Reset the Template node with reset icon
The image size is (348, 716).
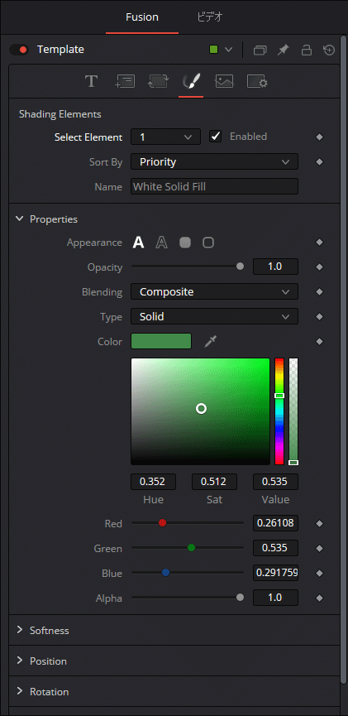(x=329, y=50)
